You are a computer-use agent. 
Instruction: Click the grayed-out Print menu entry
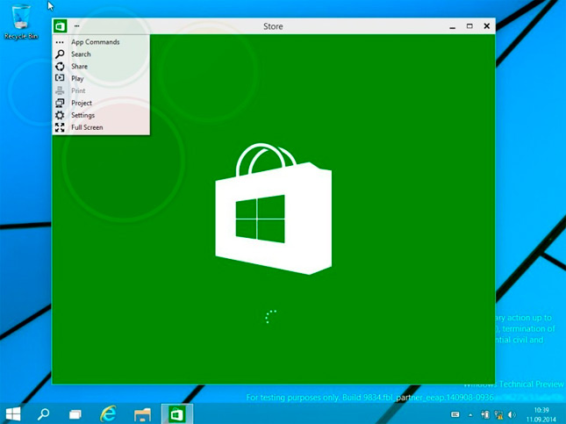tap(101, 90)
